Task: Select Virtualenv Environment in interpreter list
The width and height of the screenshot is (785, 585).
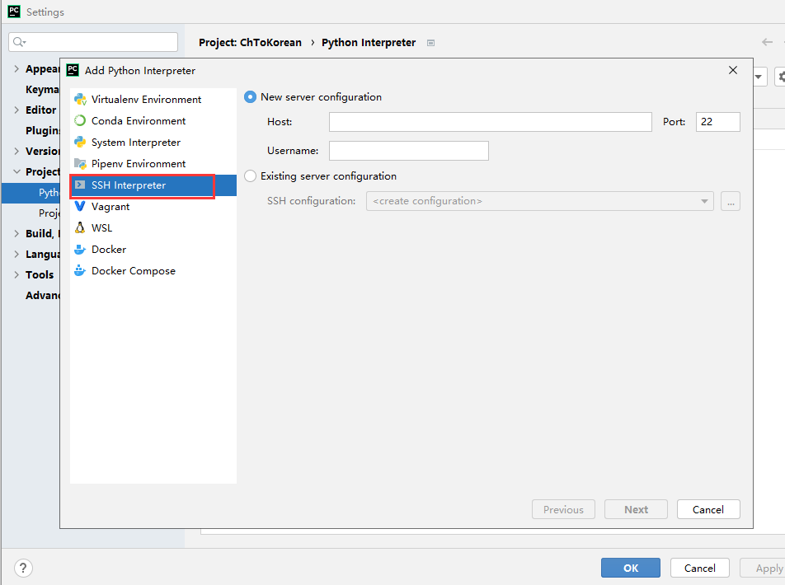Action: click(x=153, y=99)
